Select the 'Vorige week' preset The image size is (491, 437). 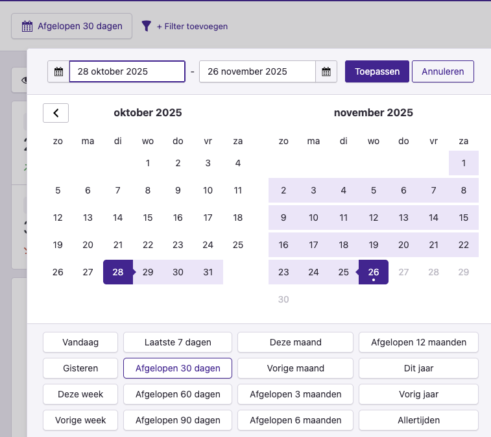80,420
